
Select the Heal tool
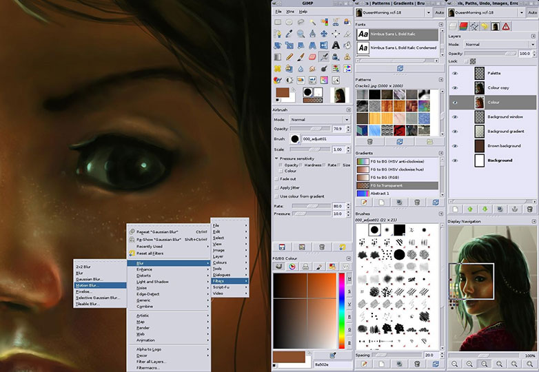277,68
